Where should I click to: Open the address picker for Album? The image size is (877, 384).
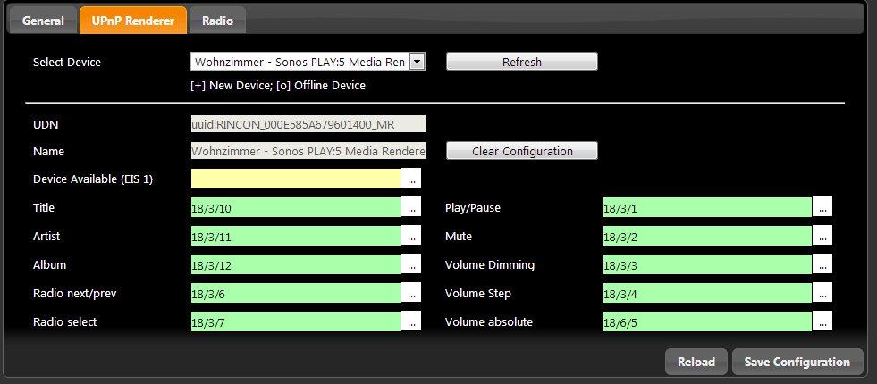coord(411,264)
